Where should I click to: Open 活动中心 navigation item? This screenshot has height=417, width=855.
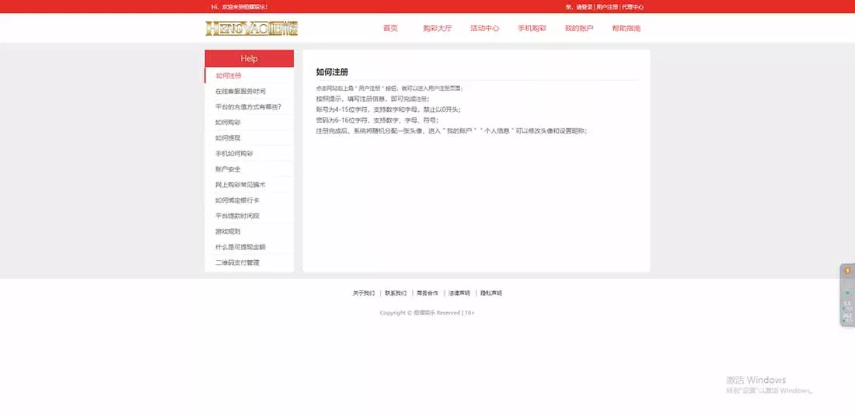tap(484, 29)
